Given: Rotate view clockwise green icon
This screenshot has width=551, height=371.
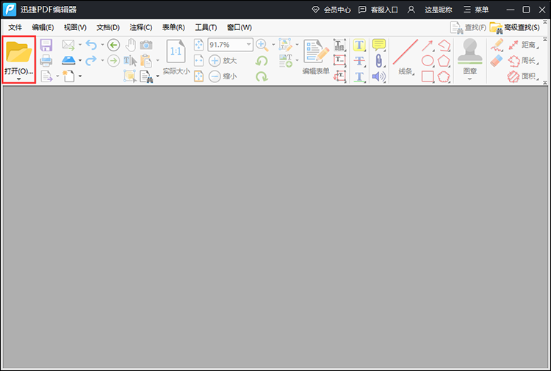Looking at the screenshot, I should (262, 76).
